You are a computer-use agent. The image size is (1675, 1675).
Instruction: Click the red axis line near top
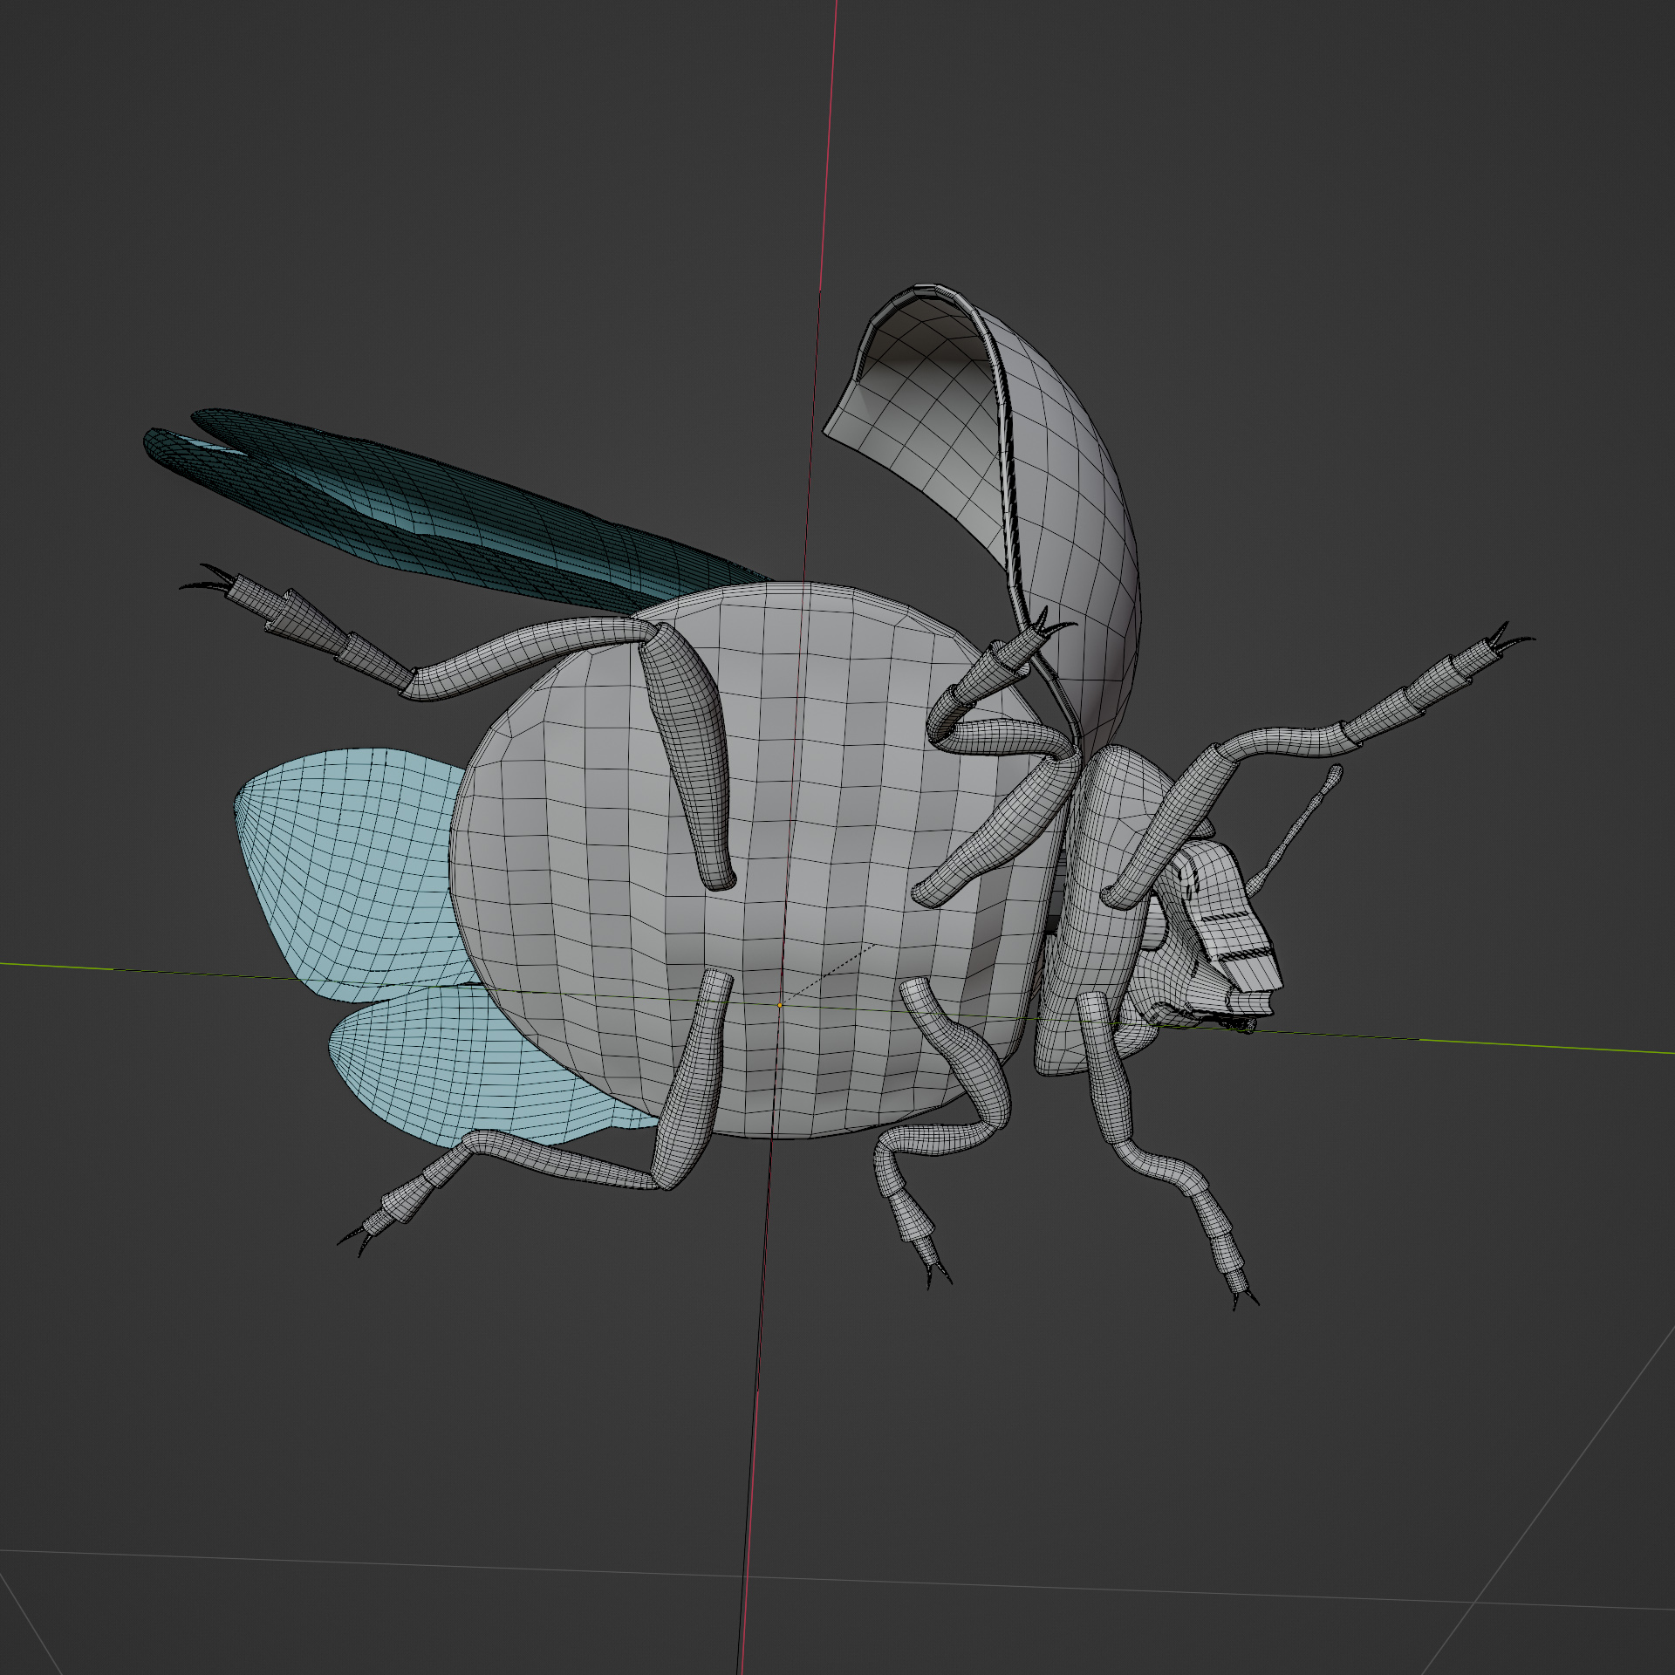[x=832, y=87]
